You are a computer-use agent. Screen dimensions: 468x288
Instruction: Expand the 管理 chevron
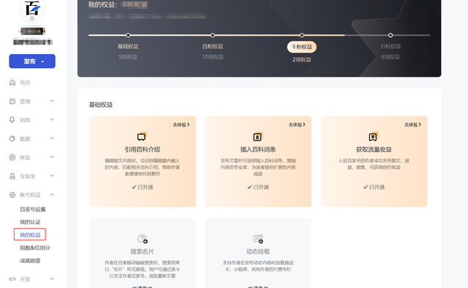(x=52, y=101)
